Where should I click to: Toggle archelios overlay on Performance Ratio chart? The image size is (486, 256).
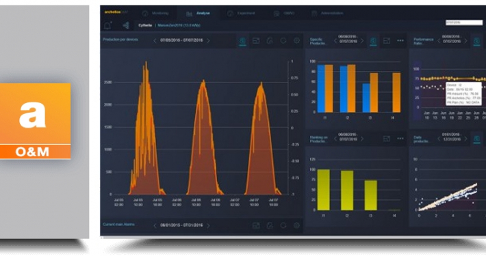476,41
